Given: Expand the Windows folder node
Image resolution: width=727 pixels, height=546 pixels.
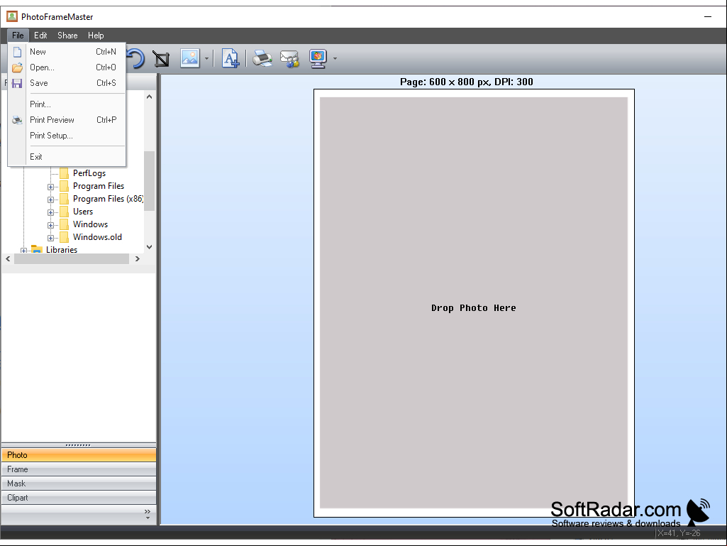Looking at the screenshot, I should click(50, 225).
